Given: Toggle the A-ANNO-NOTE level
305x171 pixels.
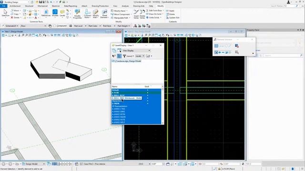Looking at the screenshot, I should click(136, 120).
